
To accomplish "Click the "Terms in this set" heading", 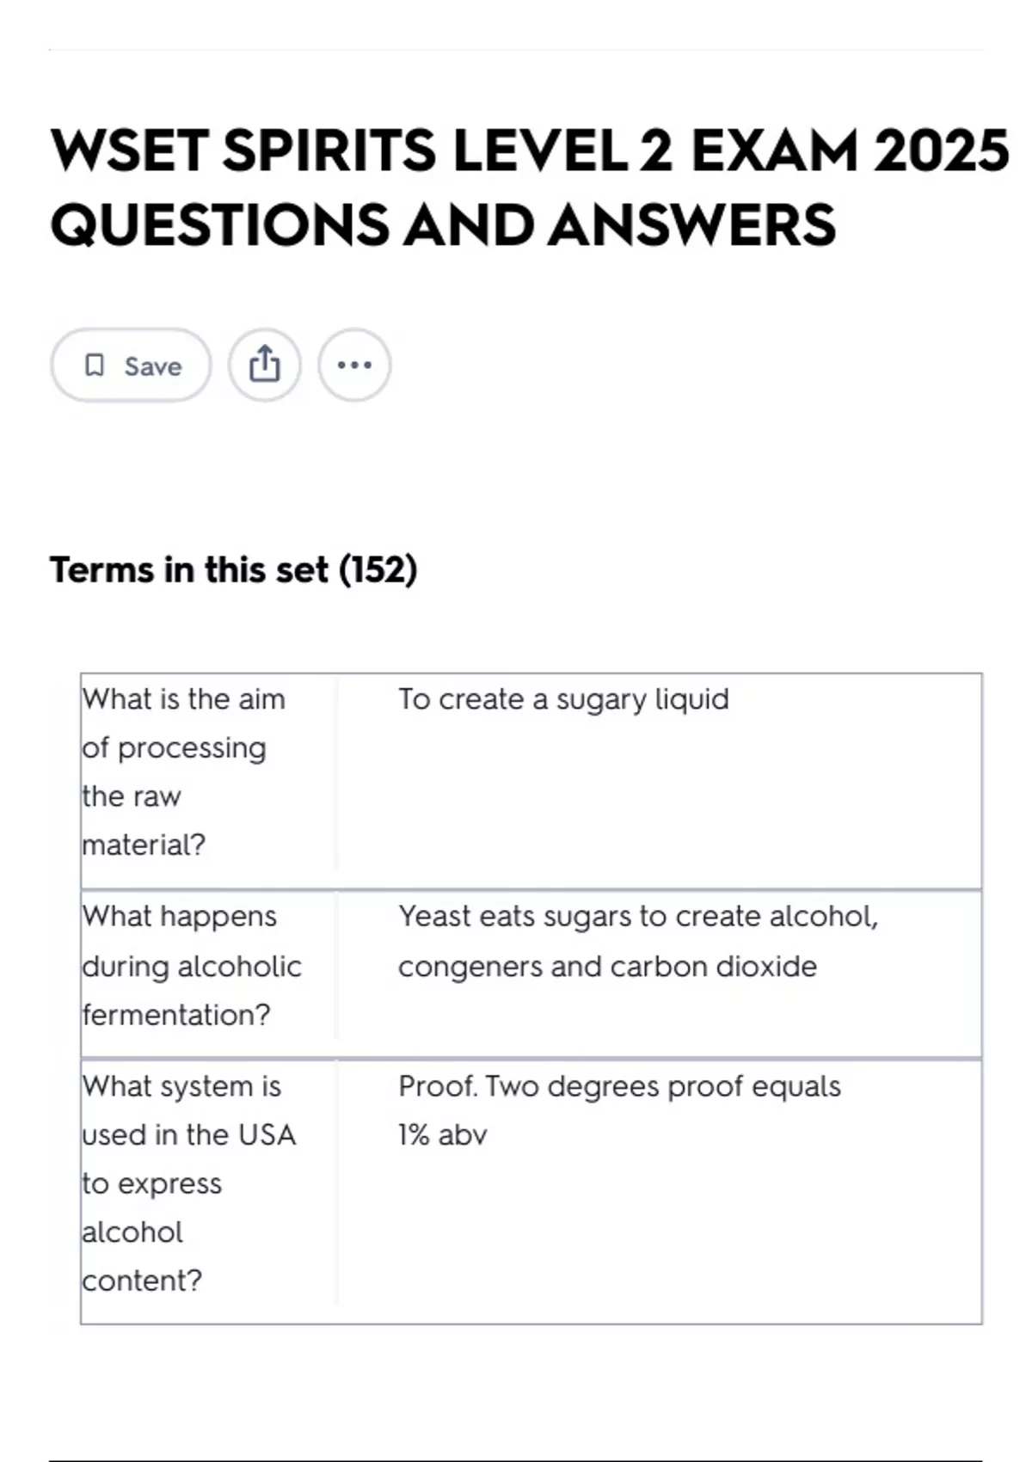I will (189, 569).
